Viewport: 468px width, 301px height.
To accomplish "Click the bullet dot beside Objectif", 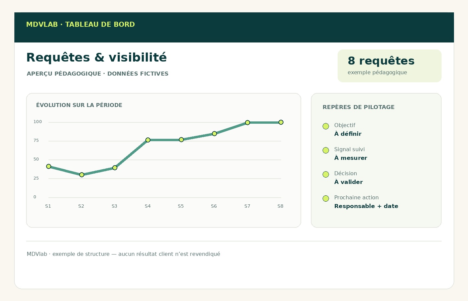I will tap(326, 126).
